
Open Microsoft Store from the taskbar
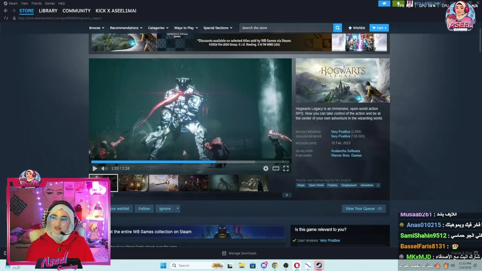(253, 266)
